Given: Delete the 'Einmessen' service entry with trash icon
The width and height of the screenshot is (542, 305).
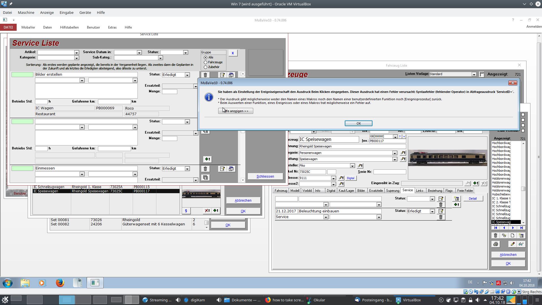Looking at the screenshot, I should tap(206, 169).
